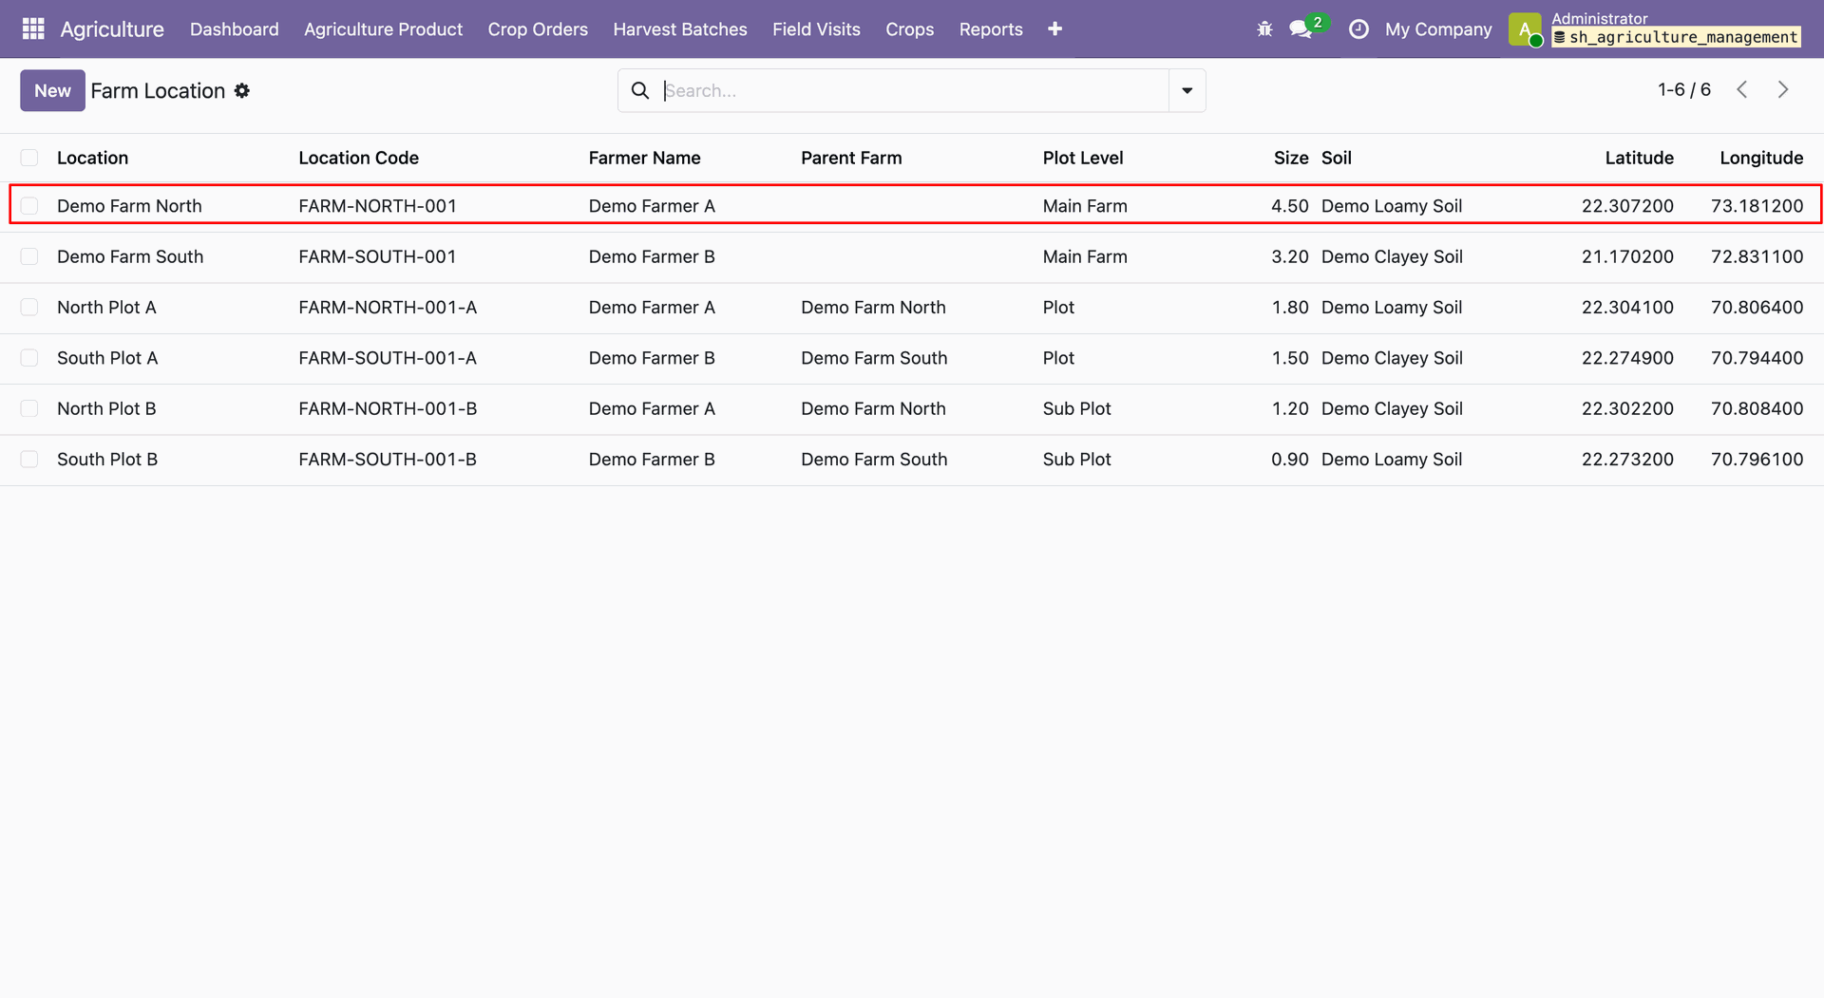Open the Harvest Batches menu
Screen dimensions: 1824x998
click(x=680, y=29)
